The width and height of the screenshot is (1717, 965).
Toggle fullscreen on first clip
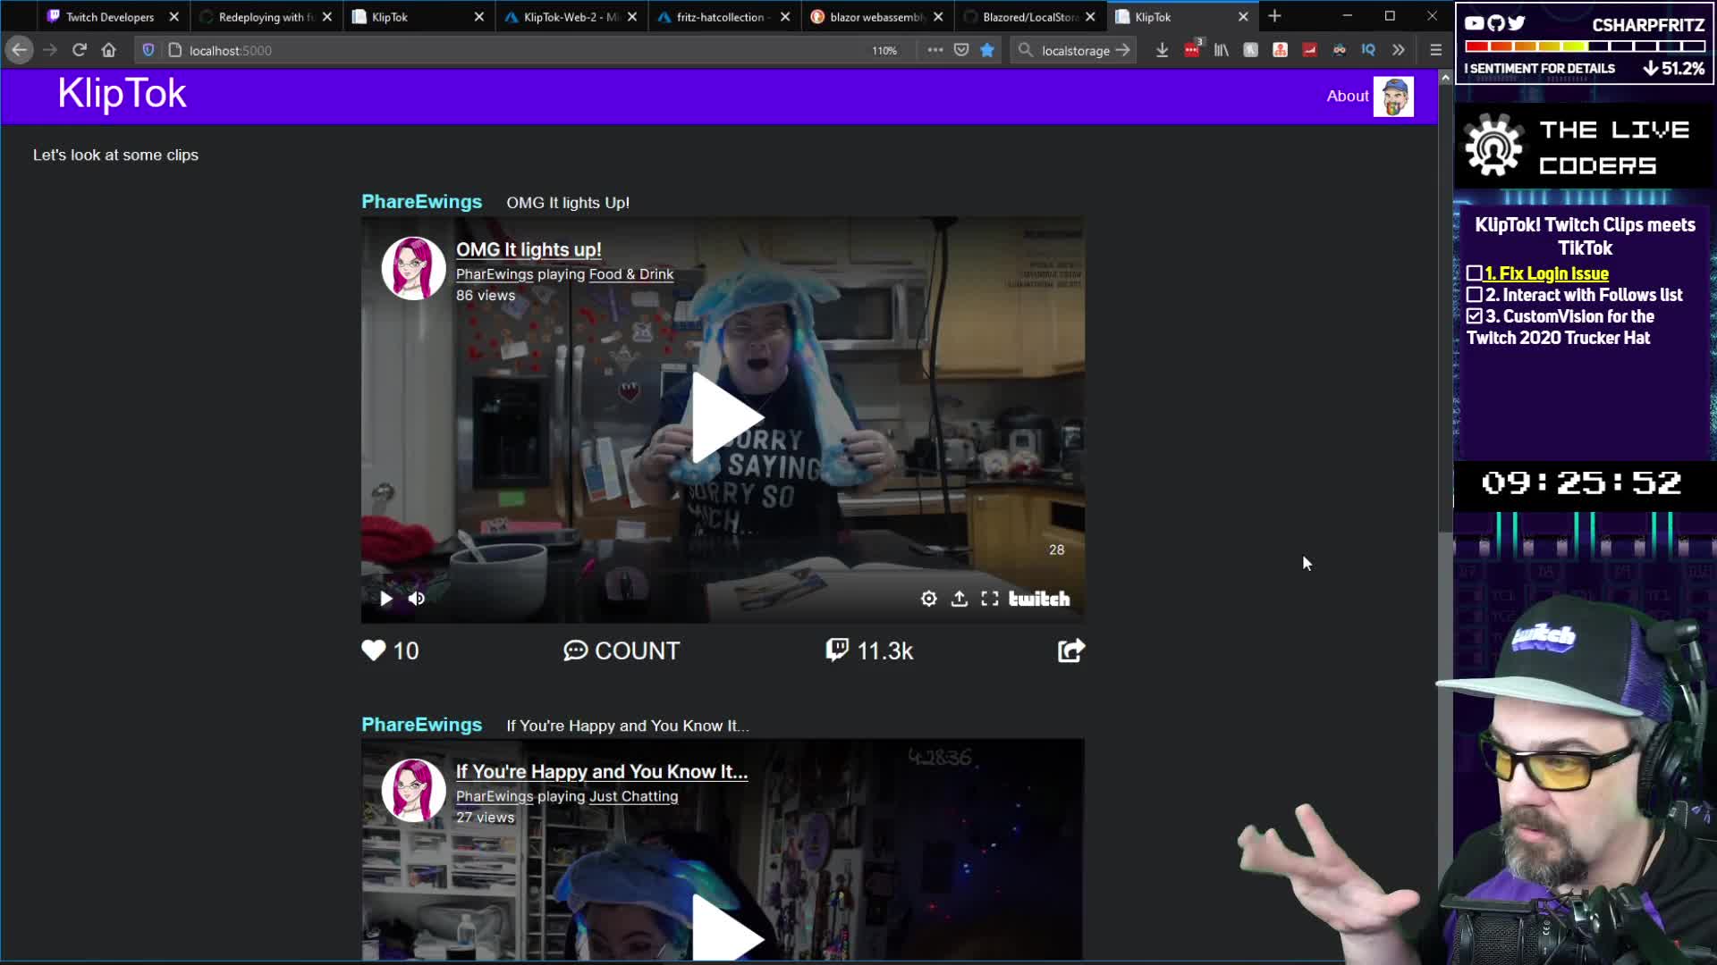pyautogui.click(x=990, y=599)
